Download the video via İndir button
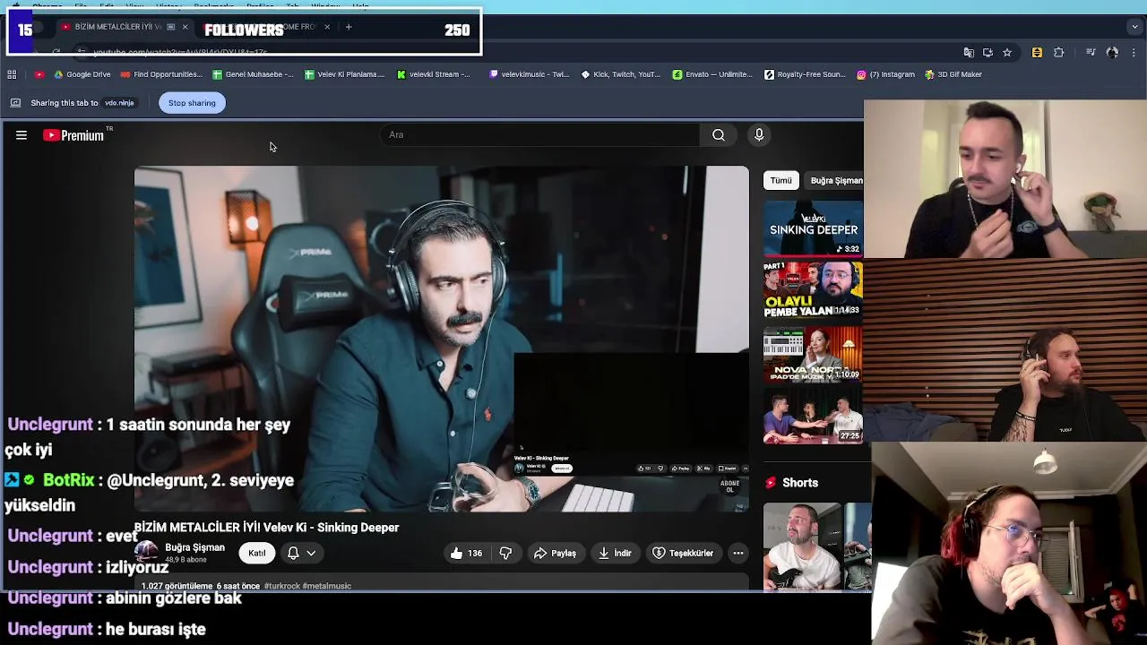1147x645 pixels. [x=615, y=553]
